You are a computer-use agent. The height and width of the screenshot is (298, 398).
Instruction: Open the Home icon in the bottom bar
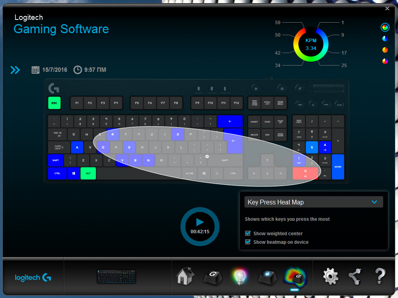pyautogui.click(x=185, y=276)
